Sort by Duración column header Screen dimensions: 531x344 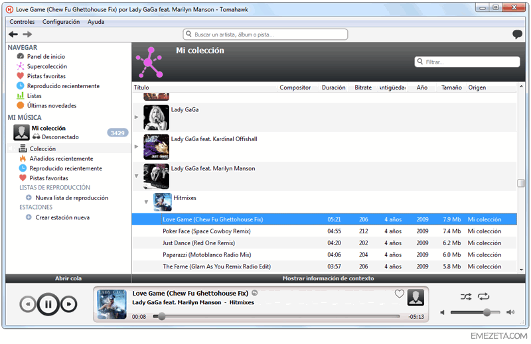[334, 87]
